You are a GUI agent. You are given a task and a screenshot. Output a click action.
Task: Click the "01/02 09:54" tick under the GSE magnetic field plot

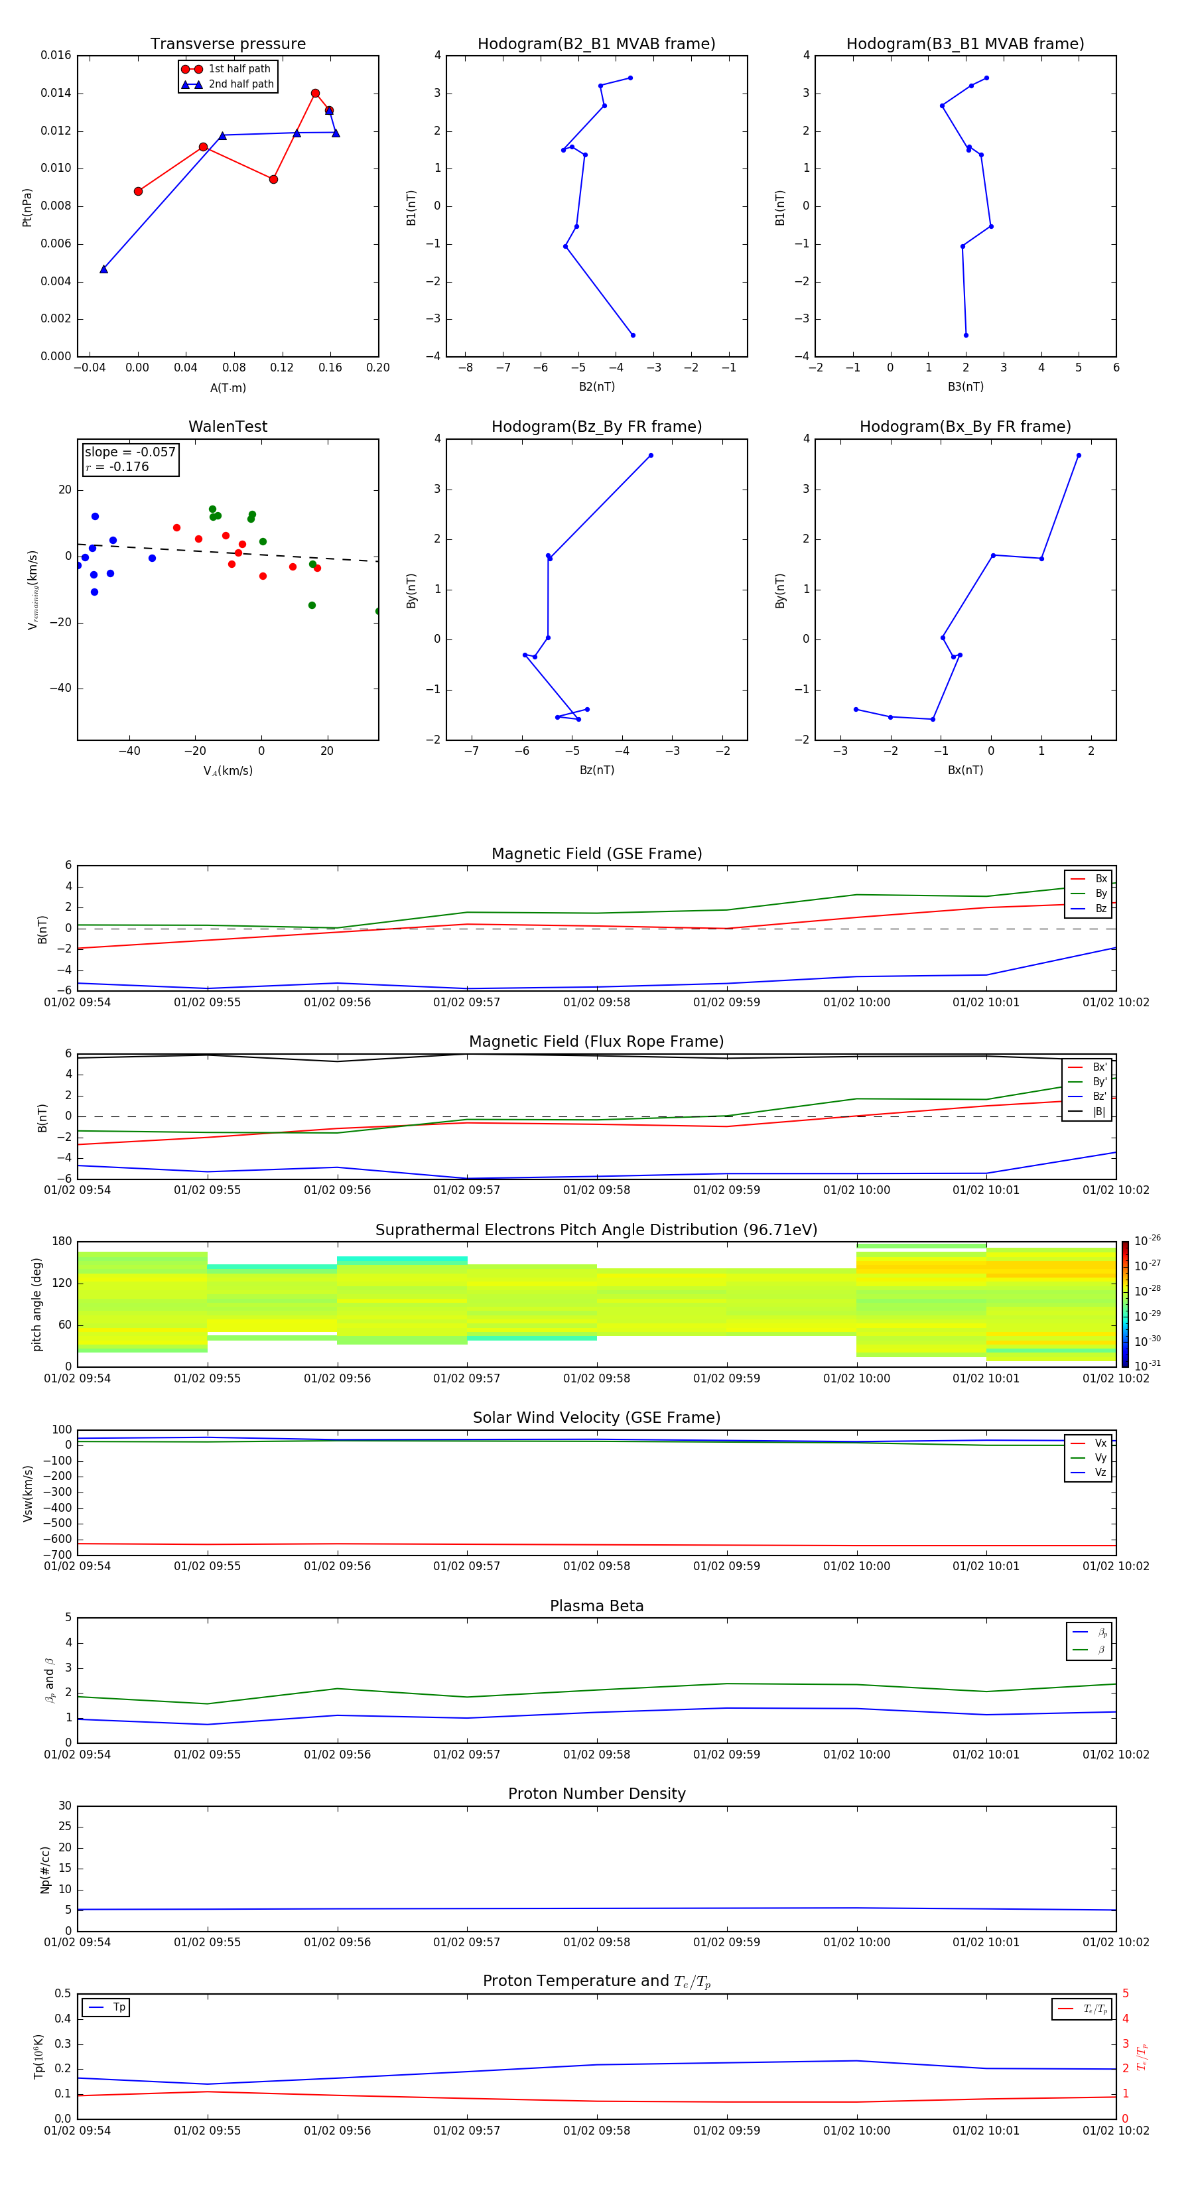point(78,1003)
